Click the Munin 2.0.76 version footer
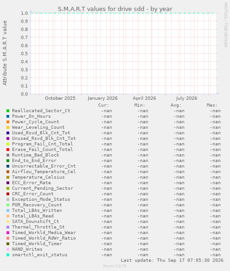 pyautogui.click(x=115, y=266)
